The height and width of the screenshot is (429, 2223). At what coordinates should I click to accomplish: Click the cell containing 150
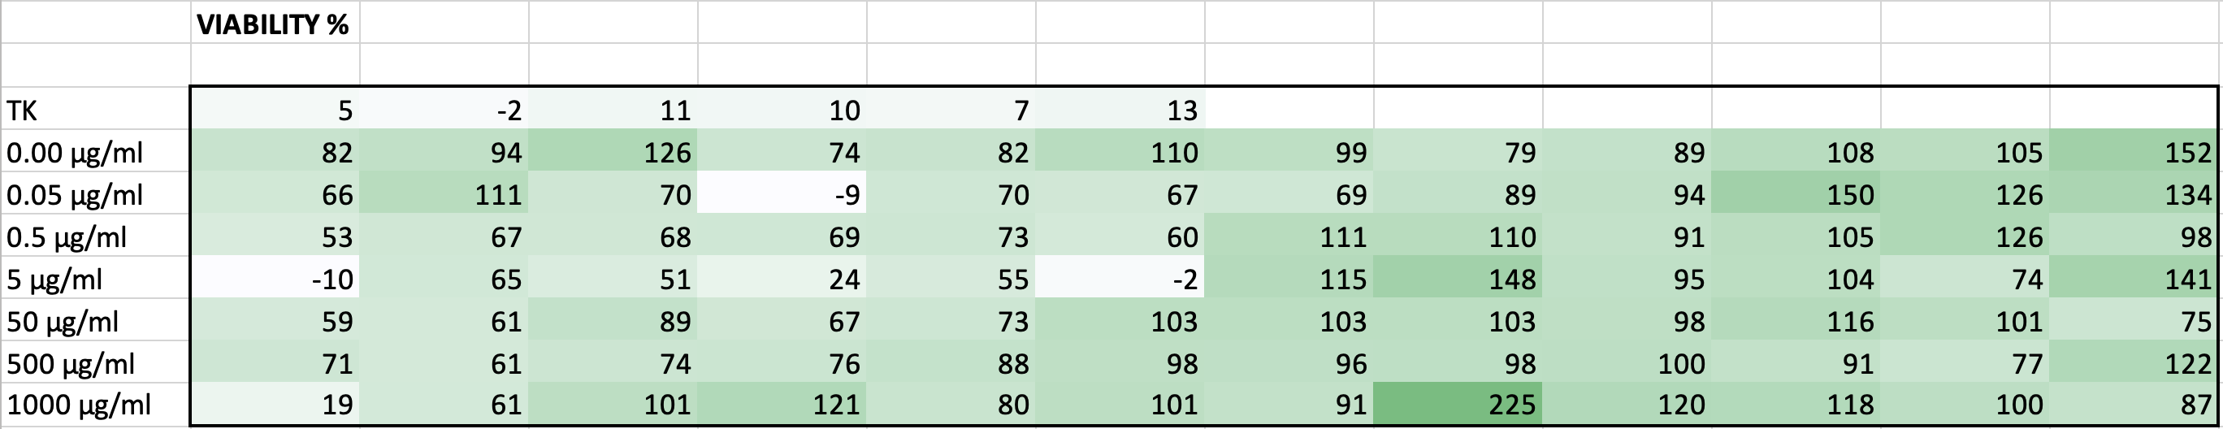(x=1796, y=195)
